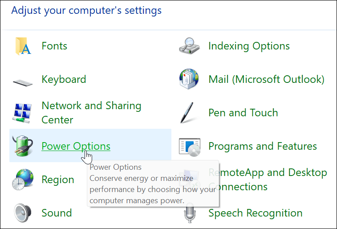
Task: Click the Power Options battery icon
Action: (x=23, y=146)
